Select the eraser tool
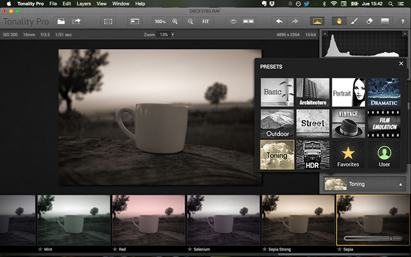This screenshot has height=257, width=411. coord(369,21)
